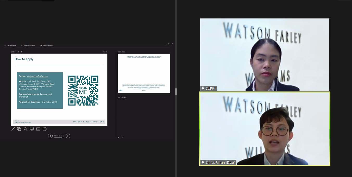352x177 pixels.
Task: Click the elapsed timer 0:08:11
Action: point(14,52)
